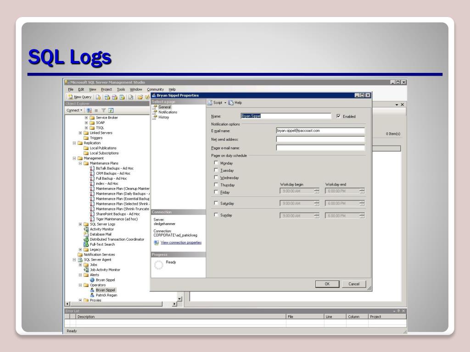Open the Job Activity Monitor icon
470x352 pixels.
tap(86, 270)
